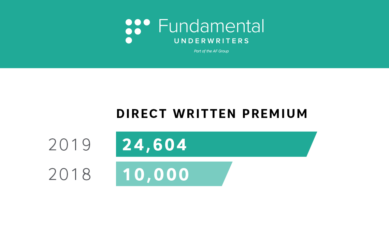Click the 10,000 value in light bar
Screen dimensions: 389x227
(x=156, y=175)
